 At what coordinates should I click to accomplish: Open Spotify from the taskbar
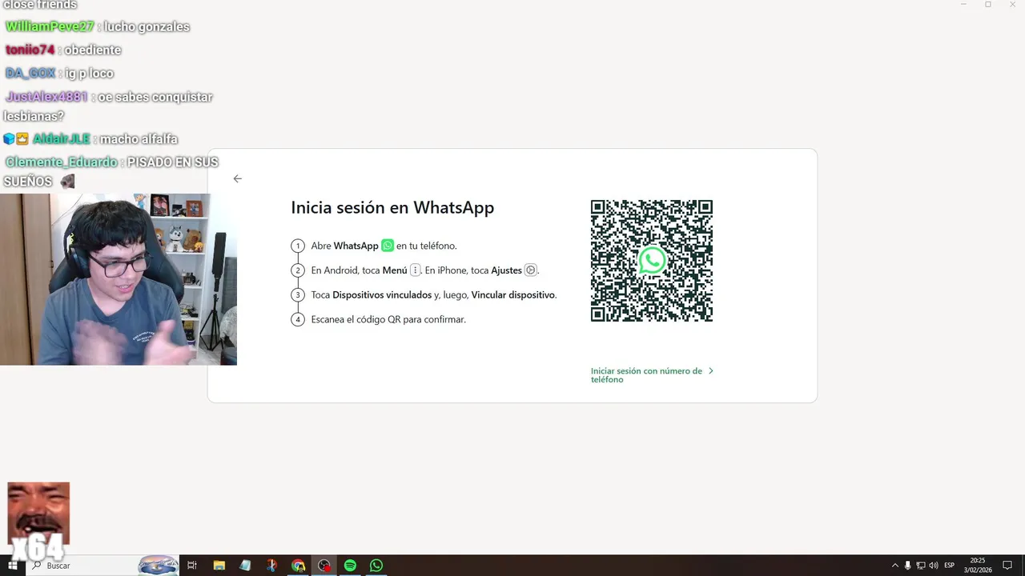pyautogui.click(x=350, y=566)
